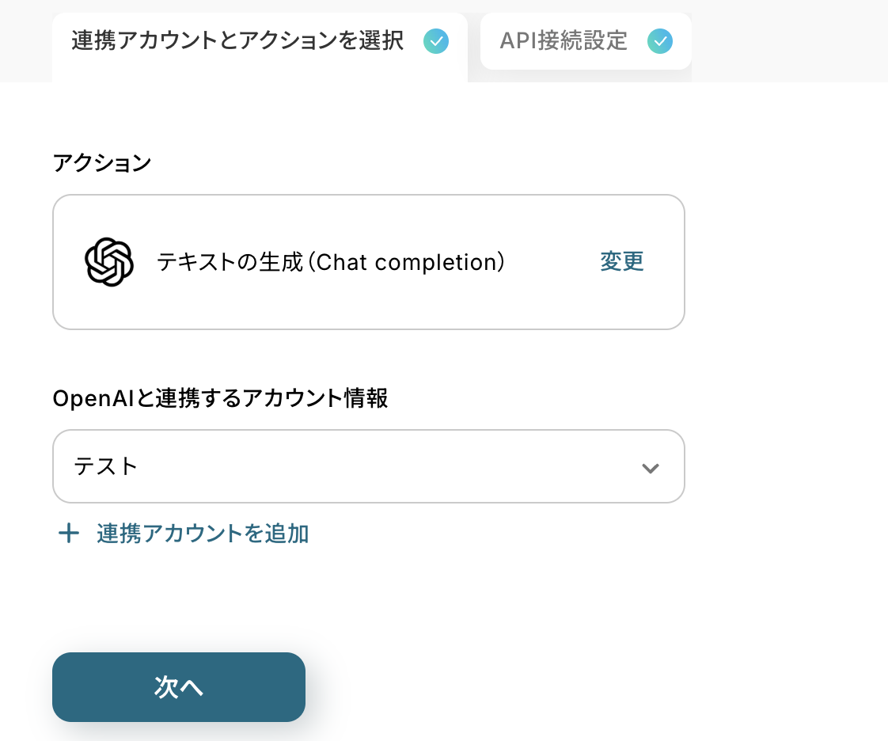
Task: Click the API接続設定 tab label text
Action: [564, 41]
